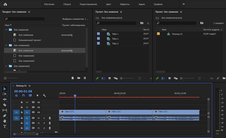Open the 'Эффекты' workspace tab
This screenshot has height=138, width=226.
coord(125,4)
